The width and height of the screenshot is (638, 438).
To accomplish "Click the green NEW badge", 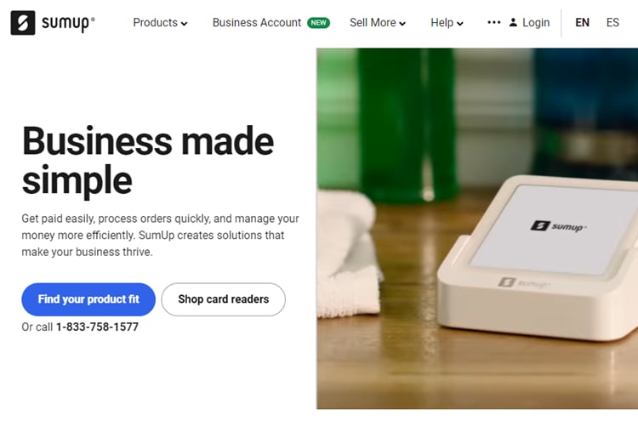I will click(319, 23).
